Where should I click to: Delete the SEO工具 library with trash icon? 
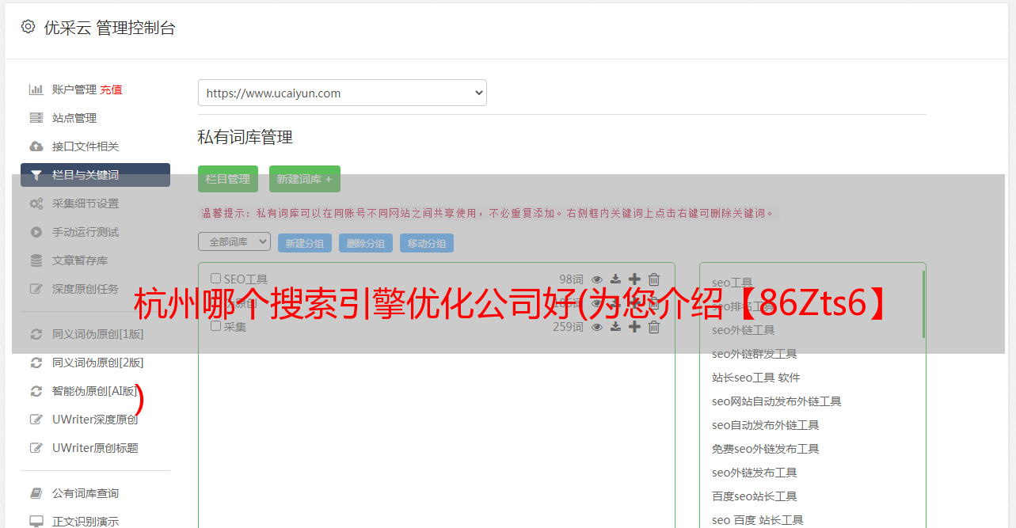pyautogui.click(x=654, y=279)
